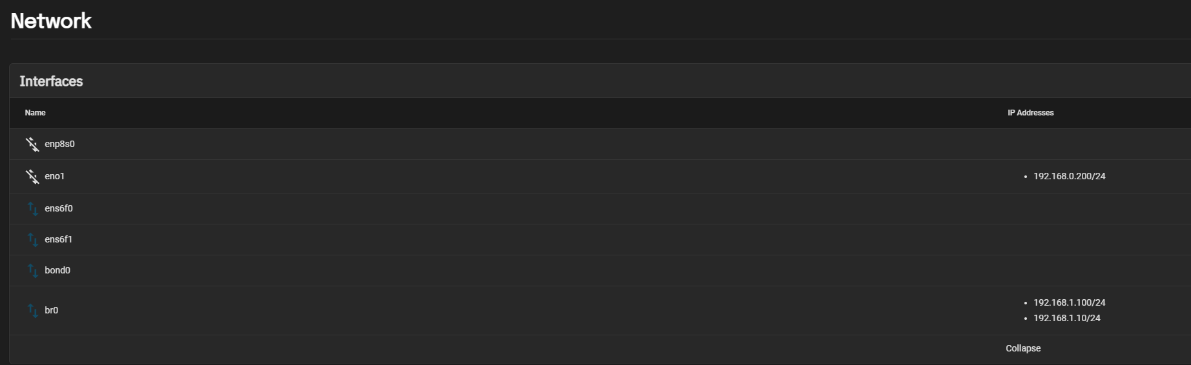Click the IP Addresses column header
Image resolution: width=1191 pixels, height=365 pixels.
point(1030,113)
